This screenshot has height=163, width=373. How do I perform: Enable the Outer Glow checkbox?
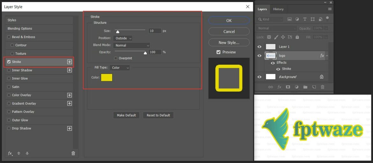point(9,120)
